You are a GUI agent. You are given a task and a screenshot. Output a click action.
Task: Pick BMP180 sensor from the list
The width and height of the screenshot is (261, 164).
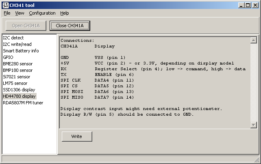[x=17, y=70]
